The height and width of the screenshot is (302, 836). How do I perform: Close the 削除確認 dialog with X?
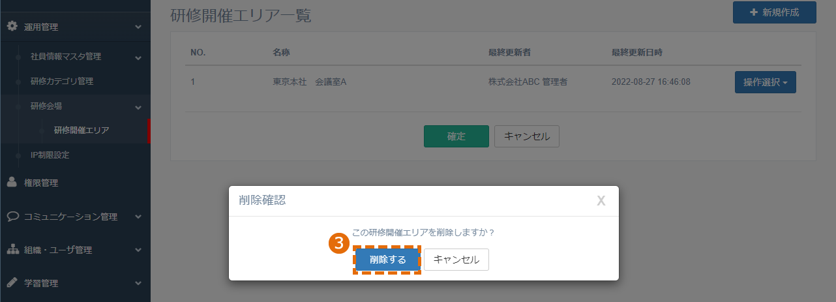[601, 201]
